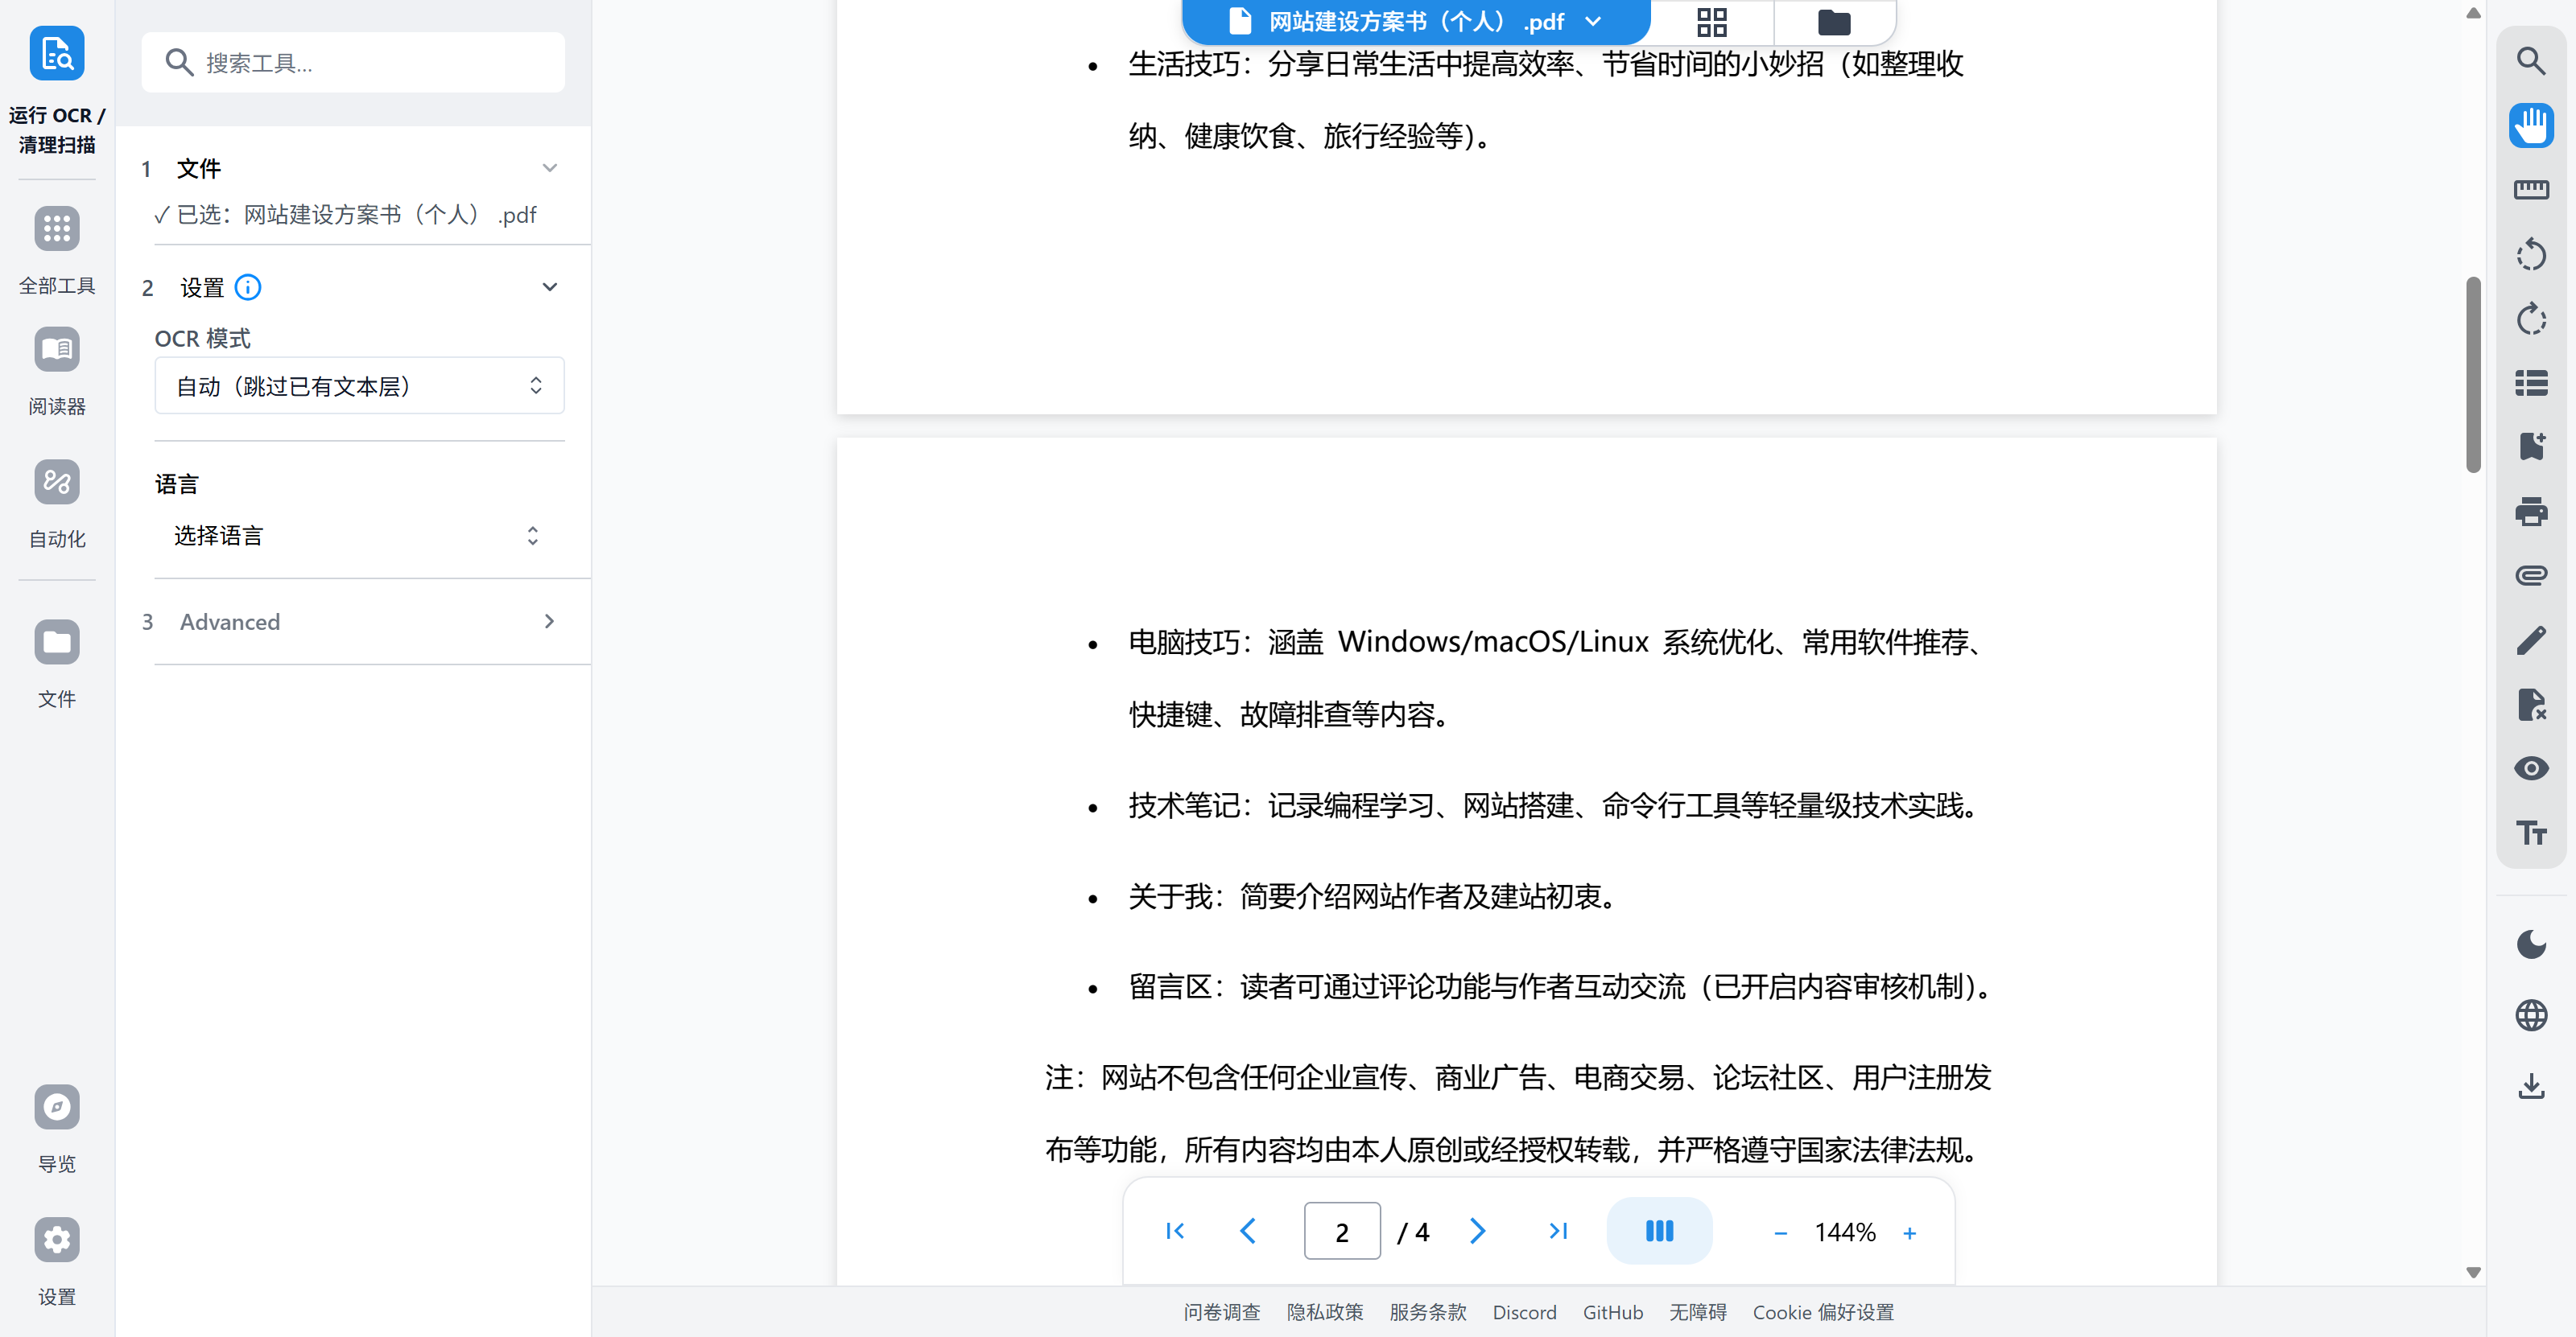Toggle the dual-page view button
This screenshot has height=1337, width=2576.
coord(1658,1231)
